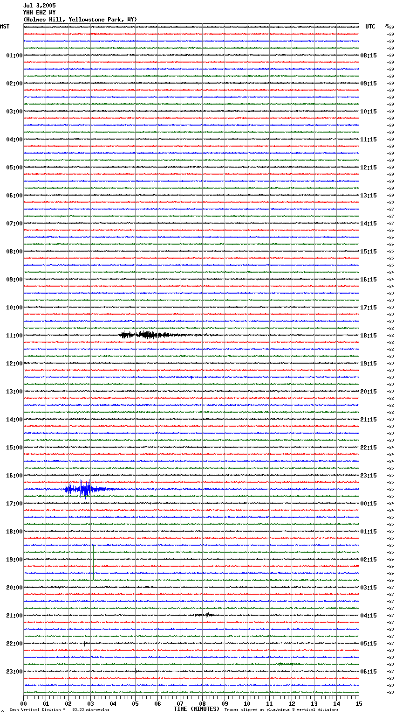Click the 10:00 MST time label
This screenshot has height=716, width=396.
14,308
